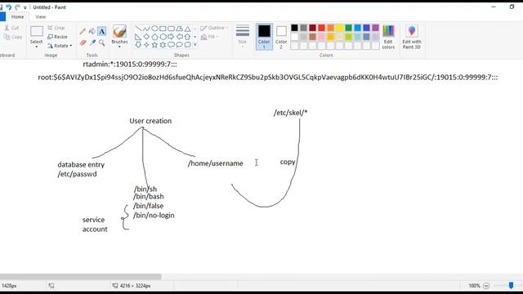Select the Color picker eyedropper tool
523x294 pixels.
coord(92,42)
